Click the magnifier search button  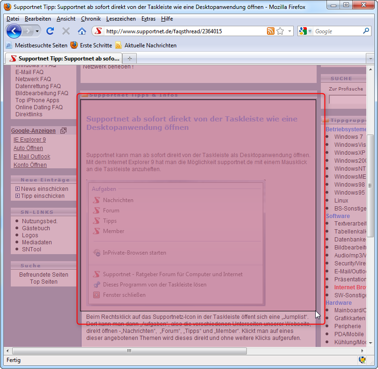point(366,31)
